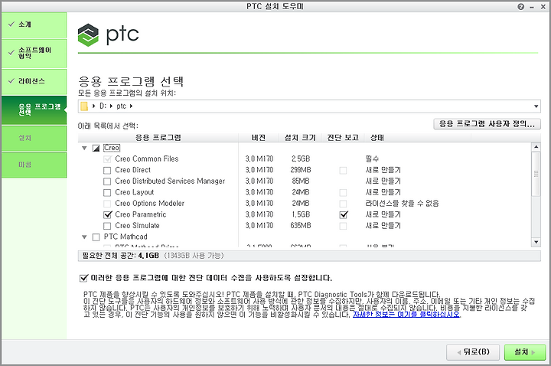The width and height of the screenshot is (551, 366).
Task: Select 설치 step in sidebar
Action: tap(34, 138)
